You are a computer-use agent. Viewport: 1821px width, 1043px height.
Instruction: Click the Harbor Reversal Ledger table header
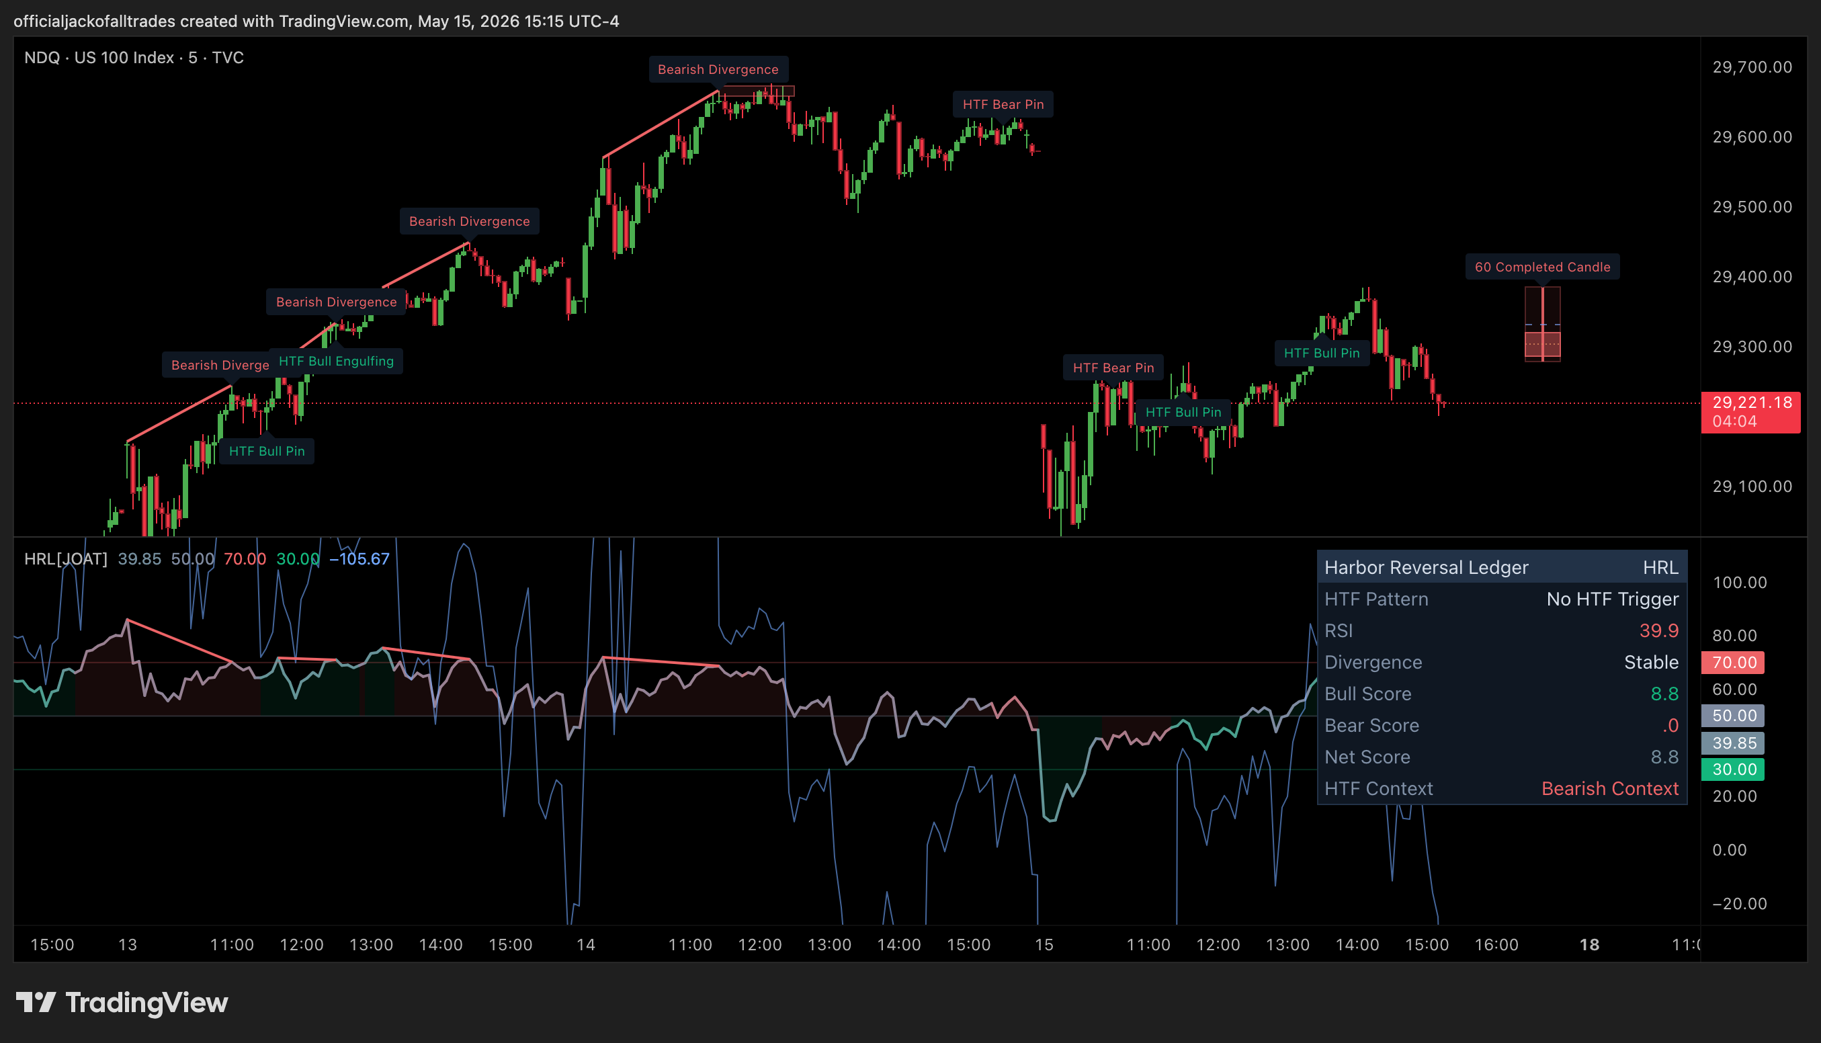point(1502,567)
